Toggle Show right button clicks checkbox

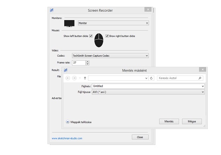click(107, 36)
